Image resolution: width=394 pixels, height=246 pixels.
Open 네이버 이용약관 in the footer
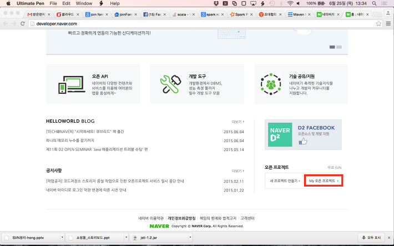click(x=151, y=218)
